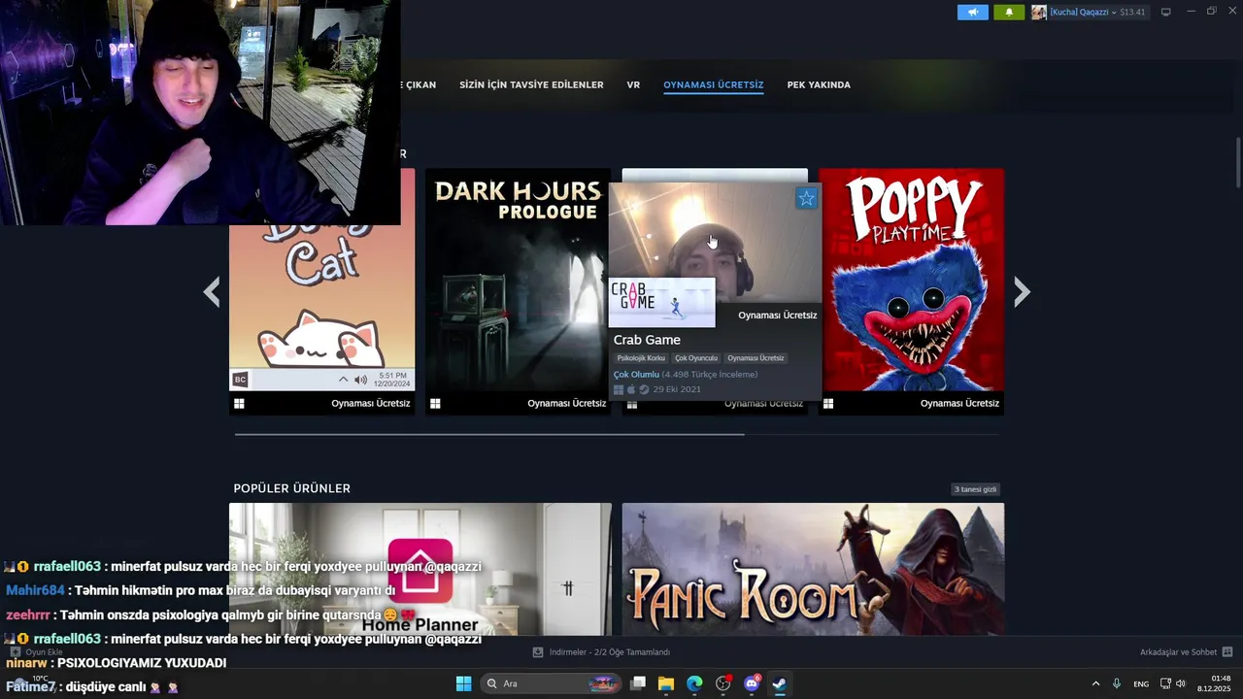This screenshot has height=699, width=1243.
Task: Click the downloads tray icon
Action: pyautogui.click(x=538, y=652)
